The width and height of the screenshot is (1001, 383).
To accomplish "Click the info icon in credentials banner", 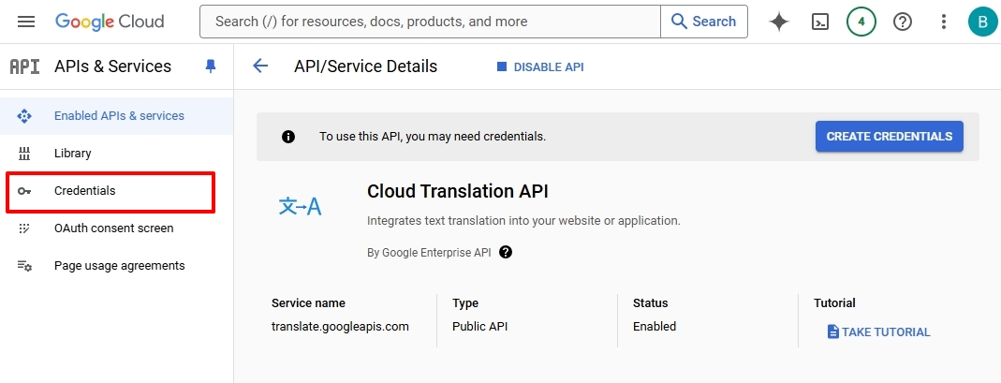I will (288, 137).
